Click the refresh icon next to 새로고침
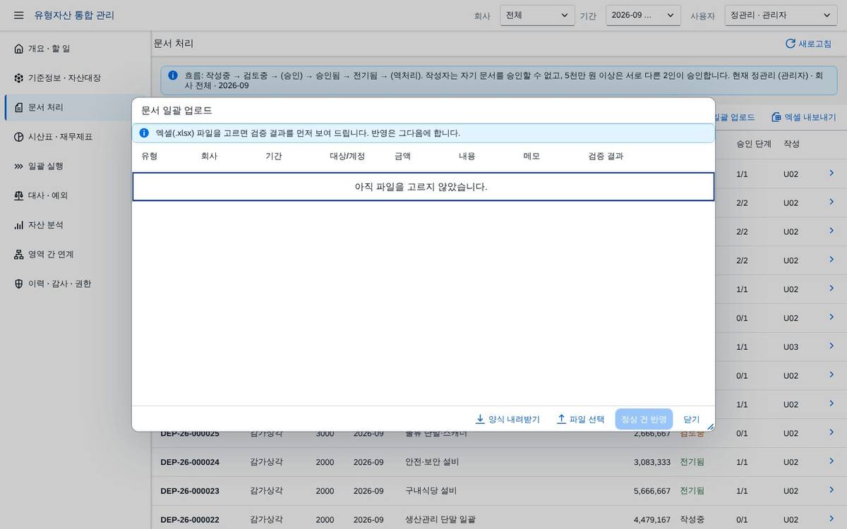The image size is (847, 529). pos(790,44)
